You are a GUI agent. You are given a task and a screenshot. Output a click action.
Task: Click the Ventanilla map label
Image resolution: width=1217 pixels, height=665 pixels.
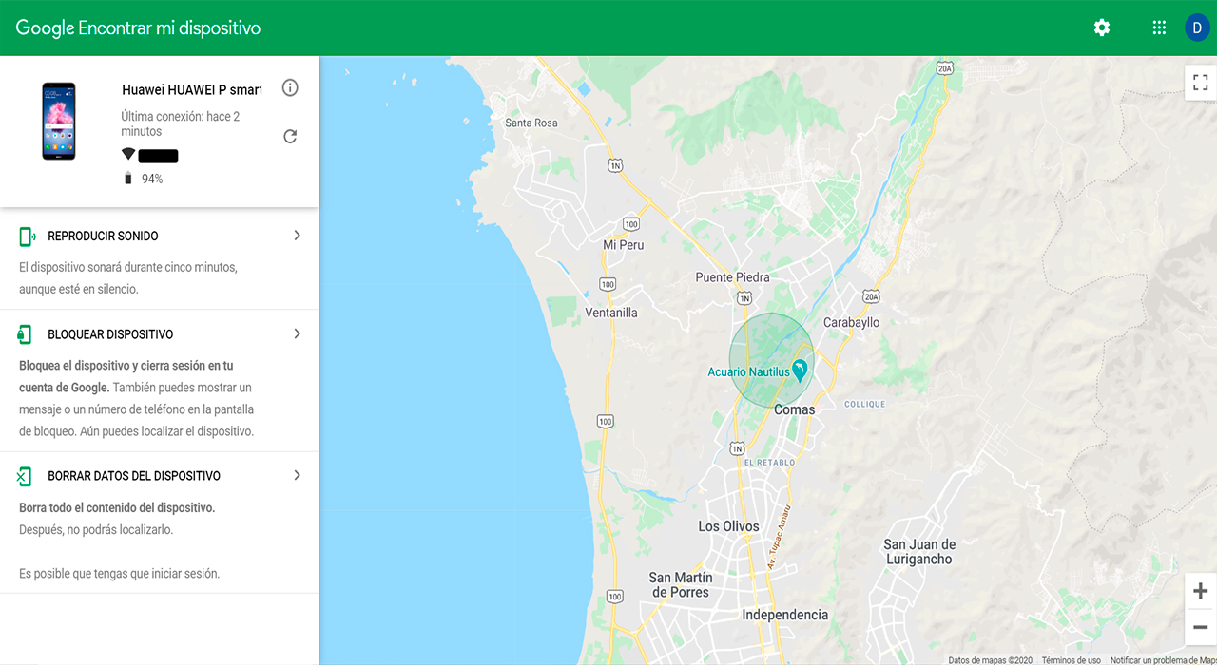[x=611, y=313]
